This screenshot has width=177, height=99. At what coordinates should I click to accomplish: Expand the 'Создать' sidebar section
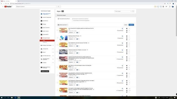[x=53, y=63]
